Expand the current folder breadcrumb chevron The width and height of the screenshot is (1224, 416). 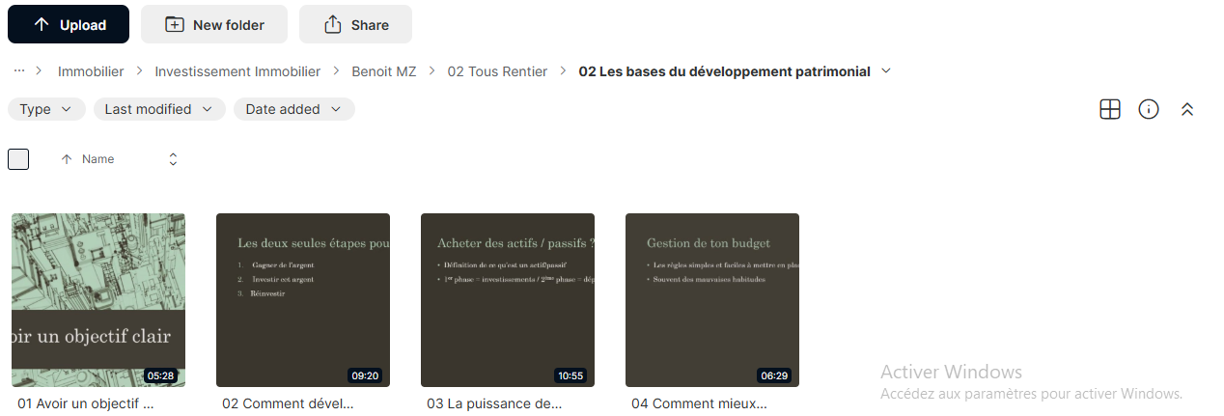click(x=886, y=70)
